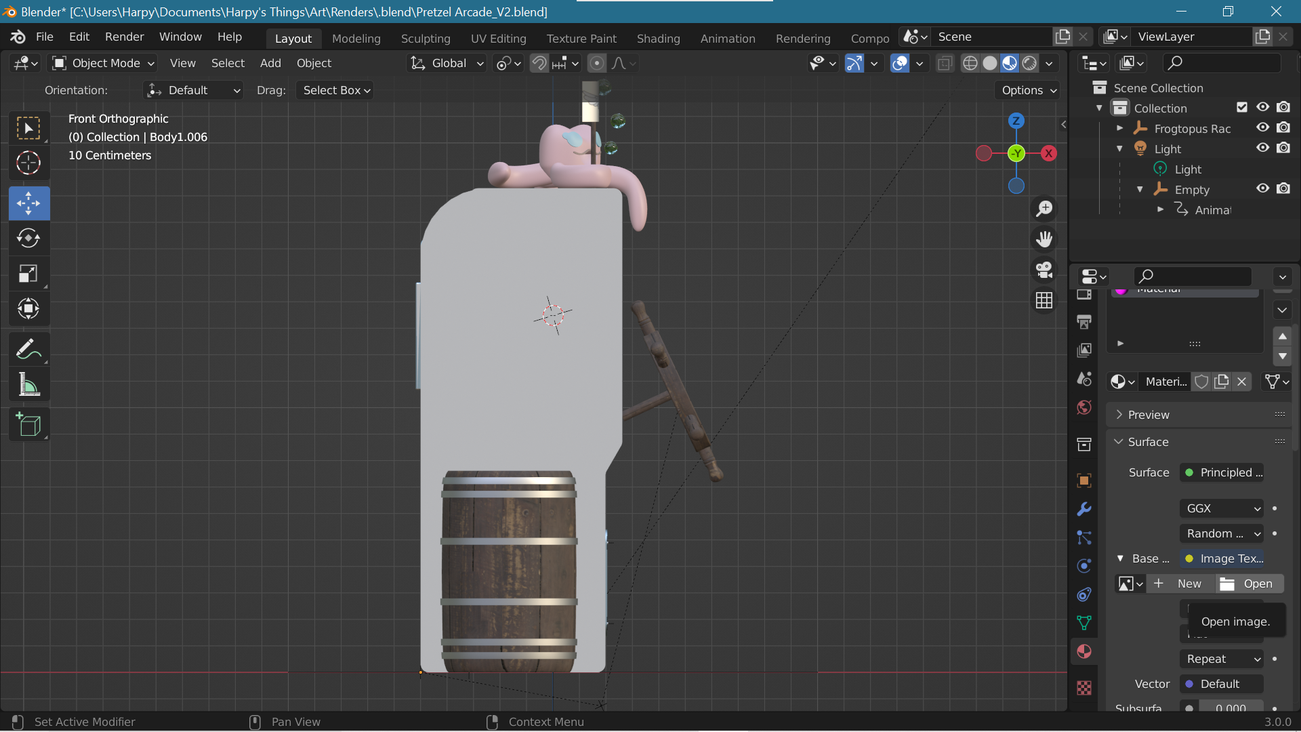Hide the Empty object in viewport
Screen dimensions: 1301x732
pyautogui.click(x=1262, y=188)
